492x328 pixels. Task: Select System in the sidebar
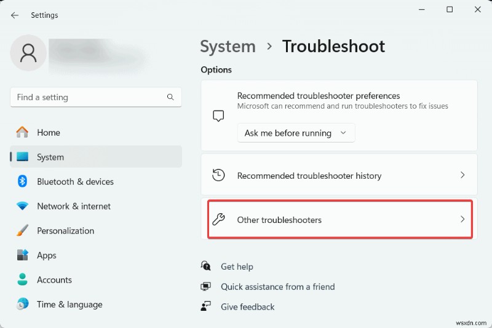[x=96, y=157]
